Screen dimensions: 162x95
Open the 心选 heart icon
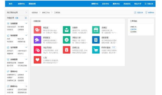[x=37, y=60]
